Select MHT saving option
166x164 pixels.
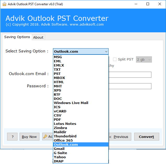pyautogui.click(x=81, y=86)
